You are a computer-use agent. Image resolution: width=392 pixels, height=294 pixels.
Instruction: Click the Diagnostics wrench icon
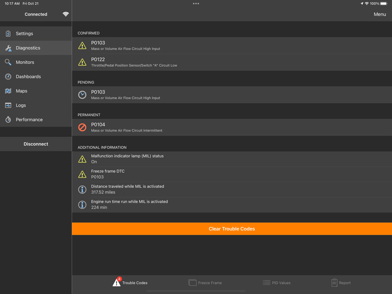click(x=8, y=48)
